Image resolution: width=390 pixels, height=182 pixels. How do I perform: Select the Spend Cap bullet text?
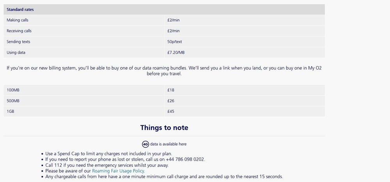click(109, 154)
